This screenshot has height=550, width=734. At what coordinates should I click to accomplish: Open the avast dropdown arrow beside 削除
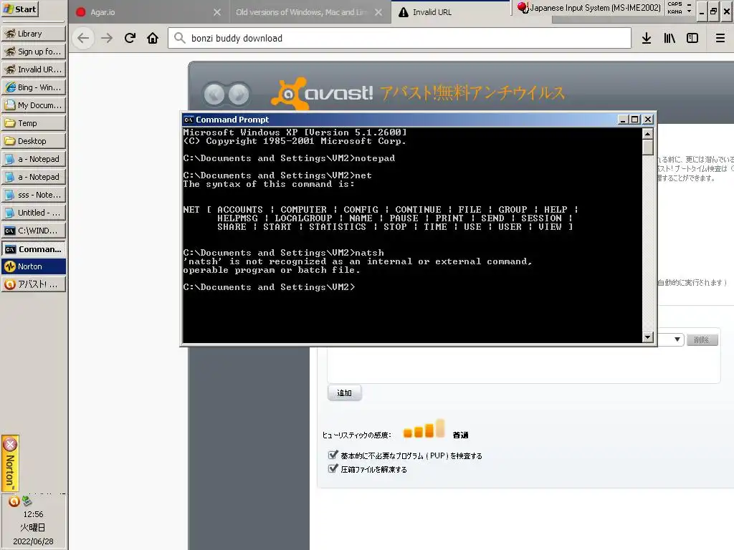tap(677, 339)
